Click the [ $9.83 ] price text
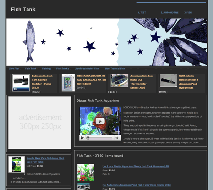This screenshot has height=190, width=213. click(x=113, y=92)
